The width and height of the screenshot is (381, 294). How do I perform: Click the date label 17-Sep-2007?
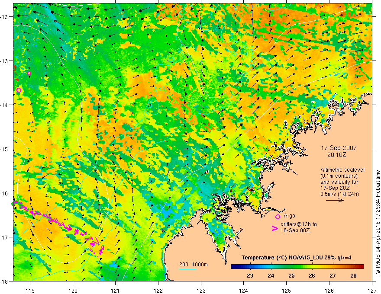pyautogui.click(x=339, y=148)
